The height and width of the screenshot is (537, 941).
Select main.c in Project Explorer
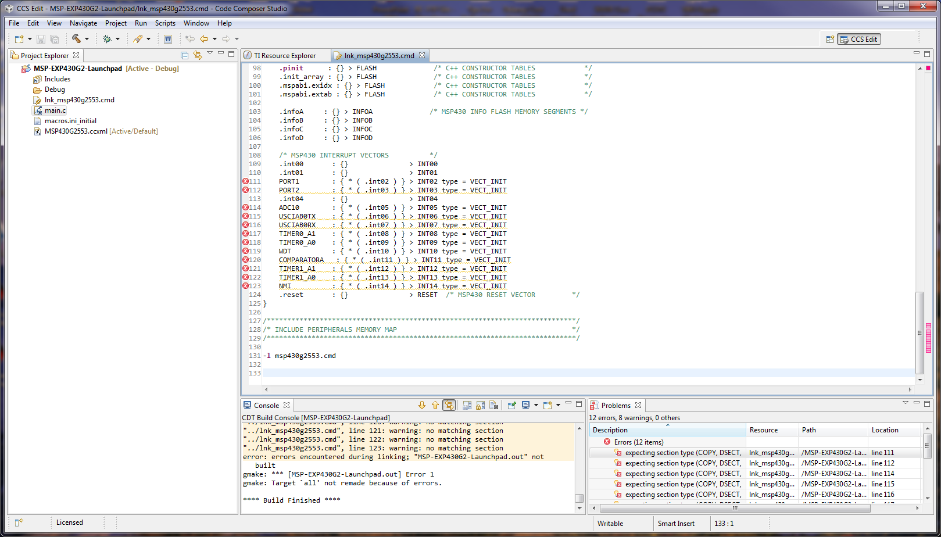coord(55,110)
